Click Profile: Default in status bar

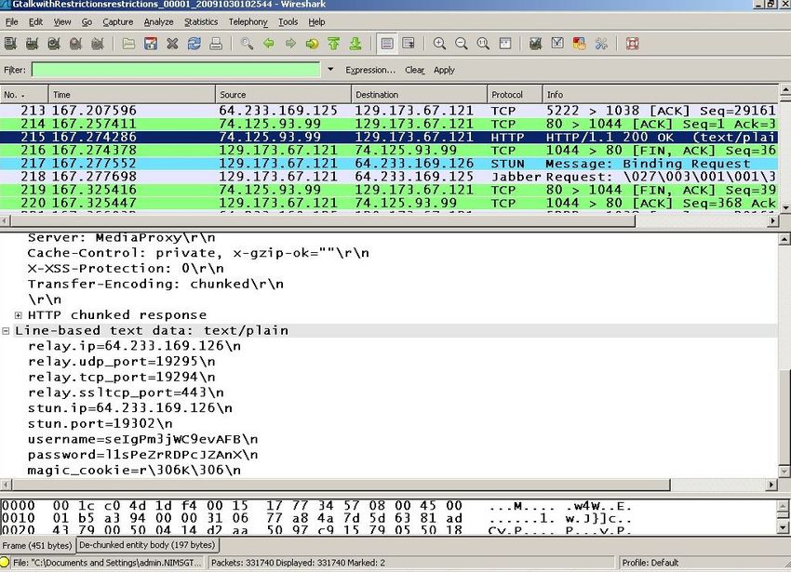coord(650,563)
